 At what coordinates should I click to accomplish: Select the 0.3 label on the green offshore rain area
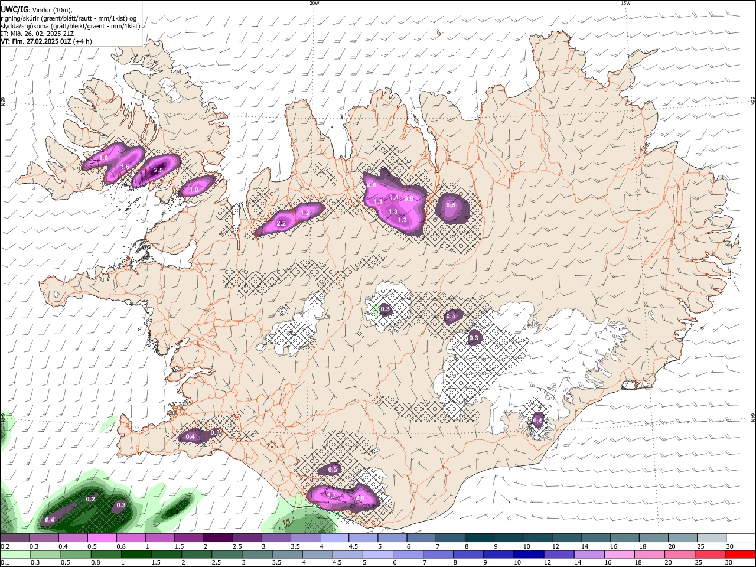pos(121,505)
